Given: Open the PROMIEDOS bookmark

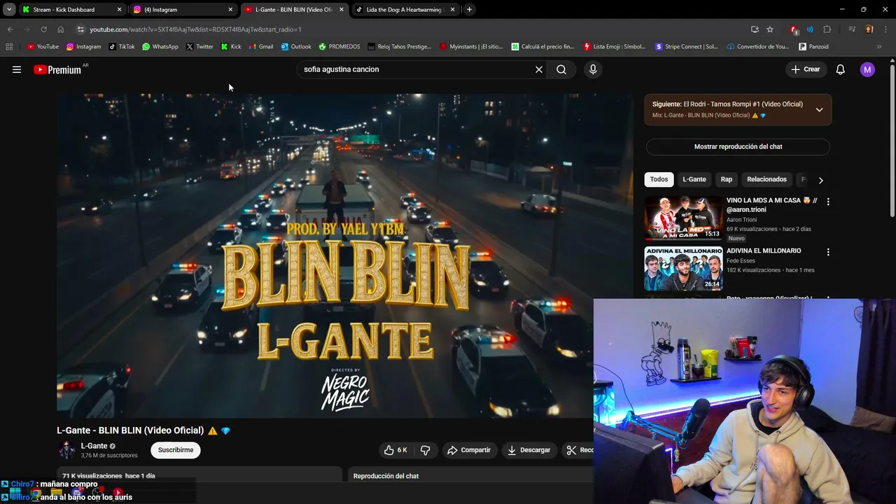Looking at the screenshot, I should [339, 47].
